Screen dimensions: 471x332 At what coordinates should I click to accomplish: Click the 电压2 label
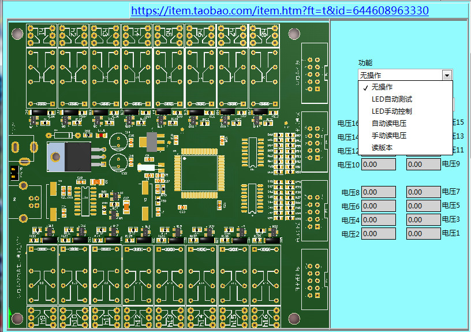350,234
